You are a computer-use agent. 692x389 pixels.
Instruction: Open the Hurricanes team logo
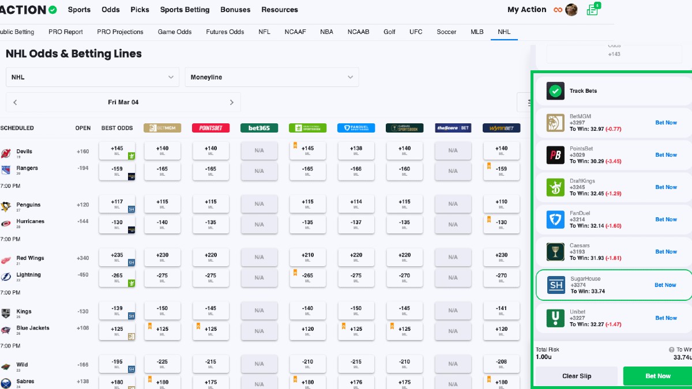(x=6, y=223)
